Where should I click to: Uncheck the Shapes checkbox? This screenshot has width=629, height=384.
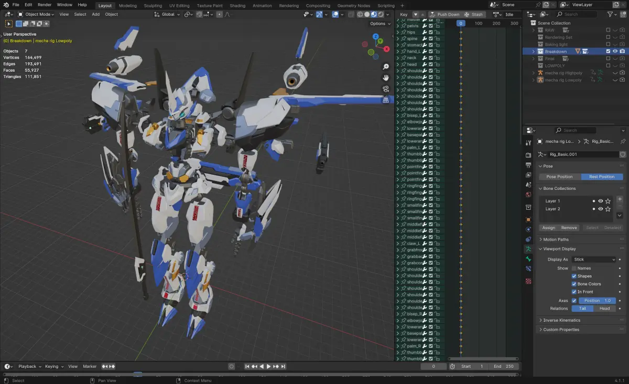574,276
